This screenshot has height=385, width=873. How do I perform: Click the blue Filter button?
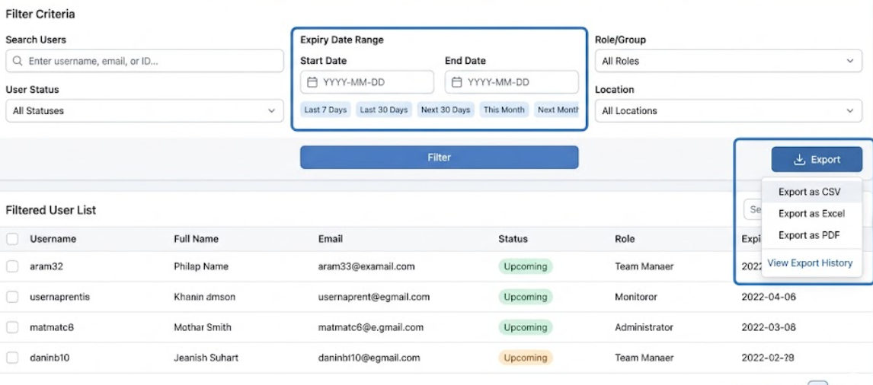pyautogui.click(x=440, y=157)
